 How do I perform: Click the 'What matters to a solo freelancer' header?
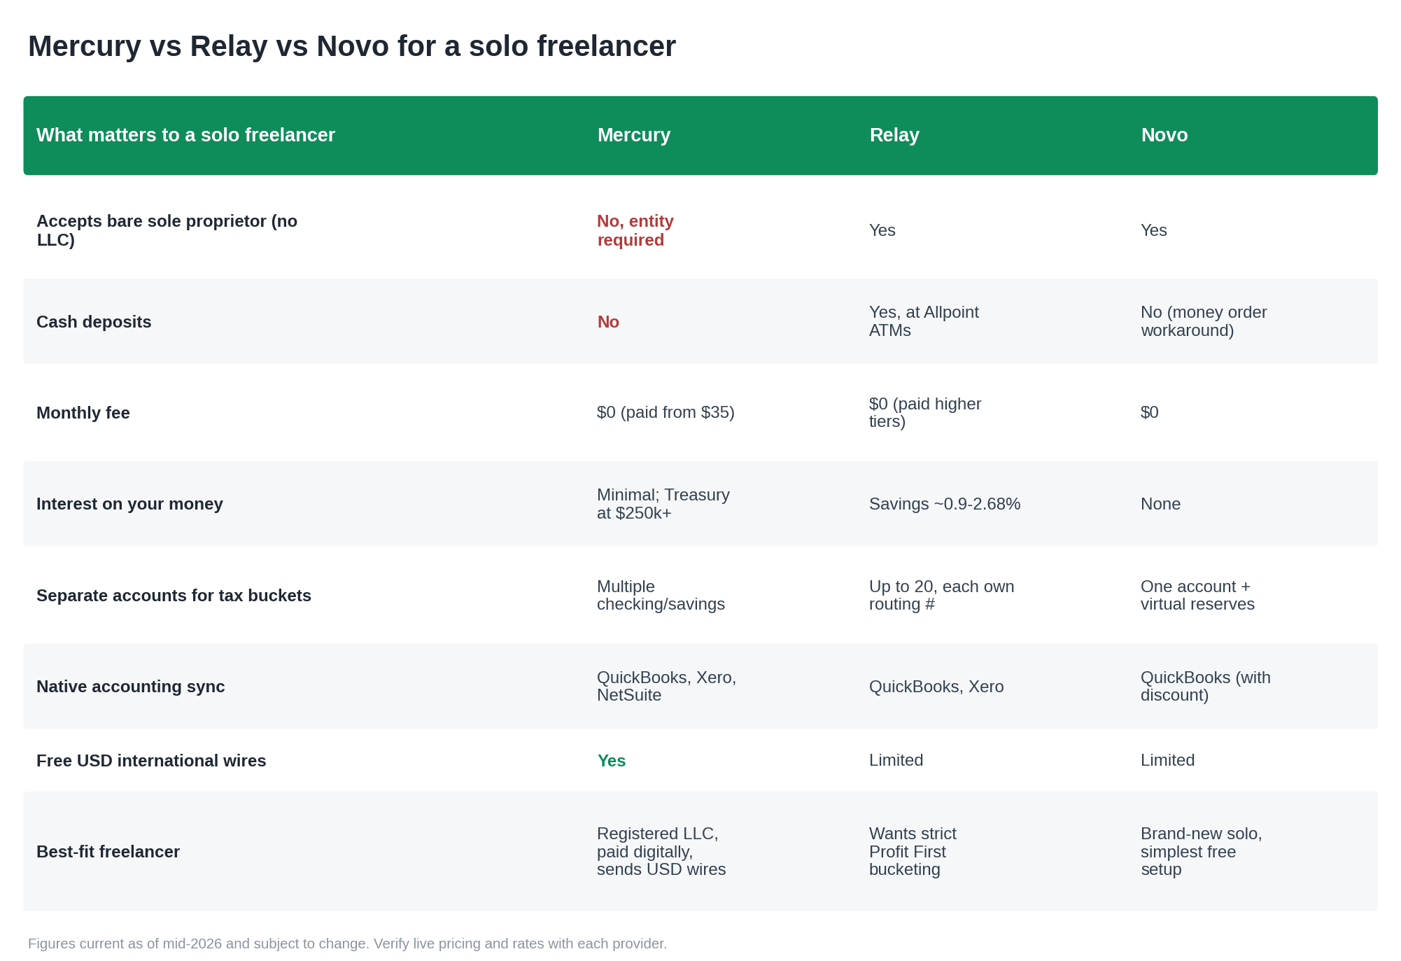pyautogui.click(x=185, y=135)
